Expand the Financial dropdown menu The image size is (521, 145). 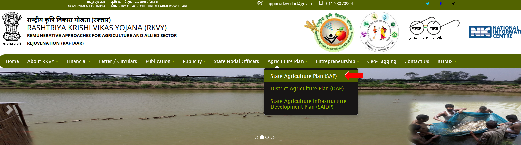pos(79,61)
